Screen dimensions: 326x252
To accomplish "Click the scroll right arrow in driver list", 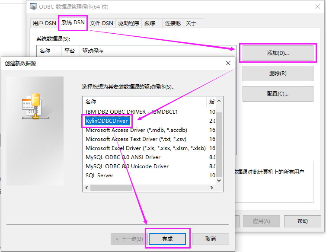I will (x=212, y=188).
